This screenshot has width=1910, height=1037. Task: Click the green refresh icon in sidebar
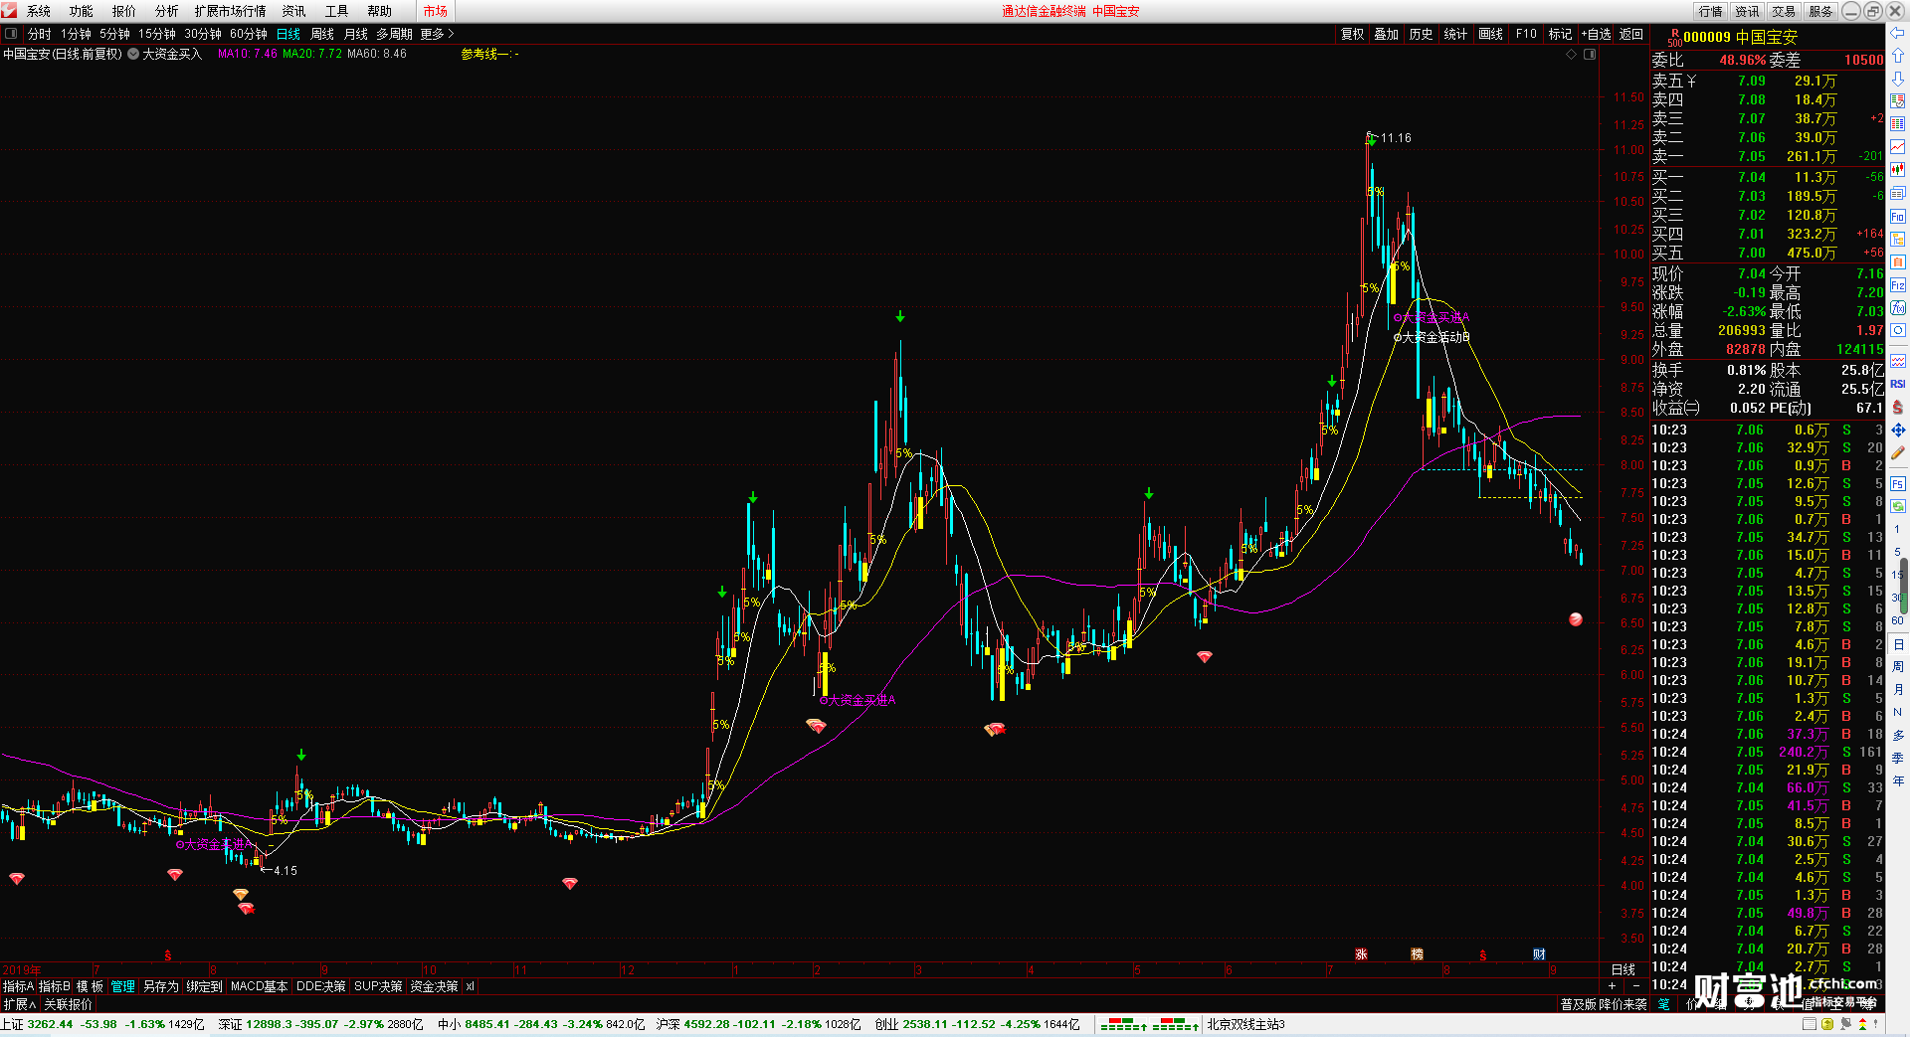pyautogui.click(x=1898, y=506)
